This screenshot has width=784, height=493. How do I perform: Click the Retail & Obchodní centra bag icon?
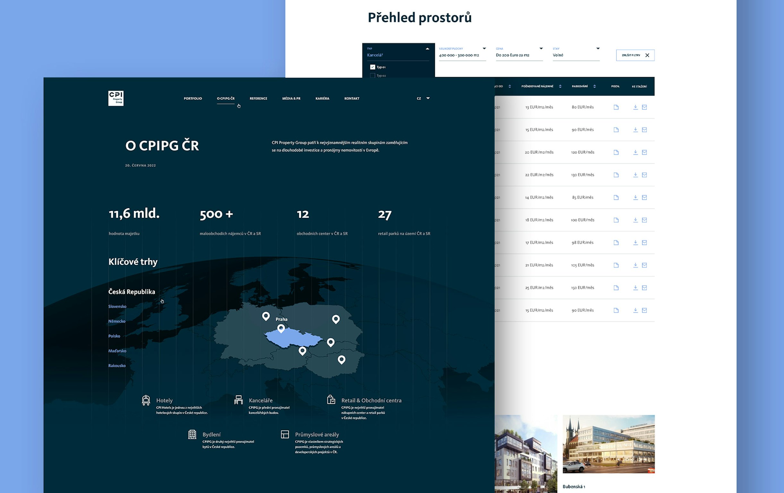coord(331,400)
